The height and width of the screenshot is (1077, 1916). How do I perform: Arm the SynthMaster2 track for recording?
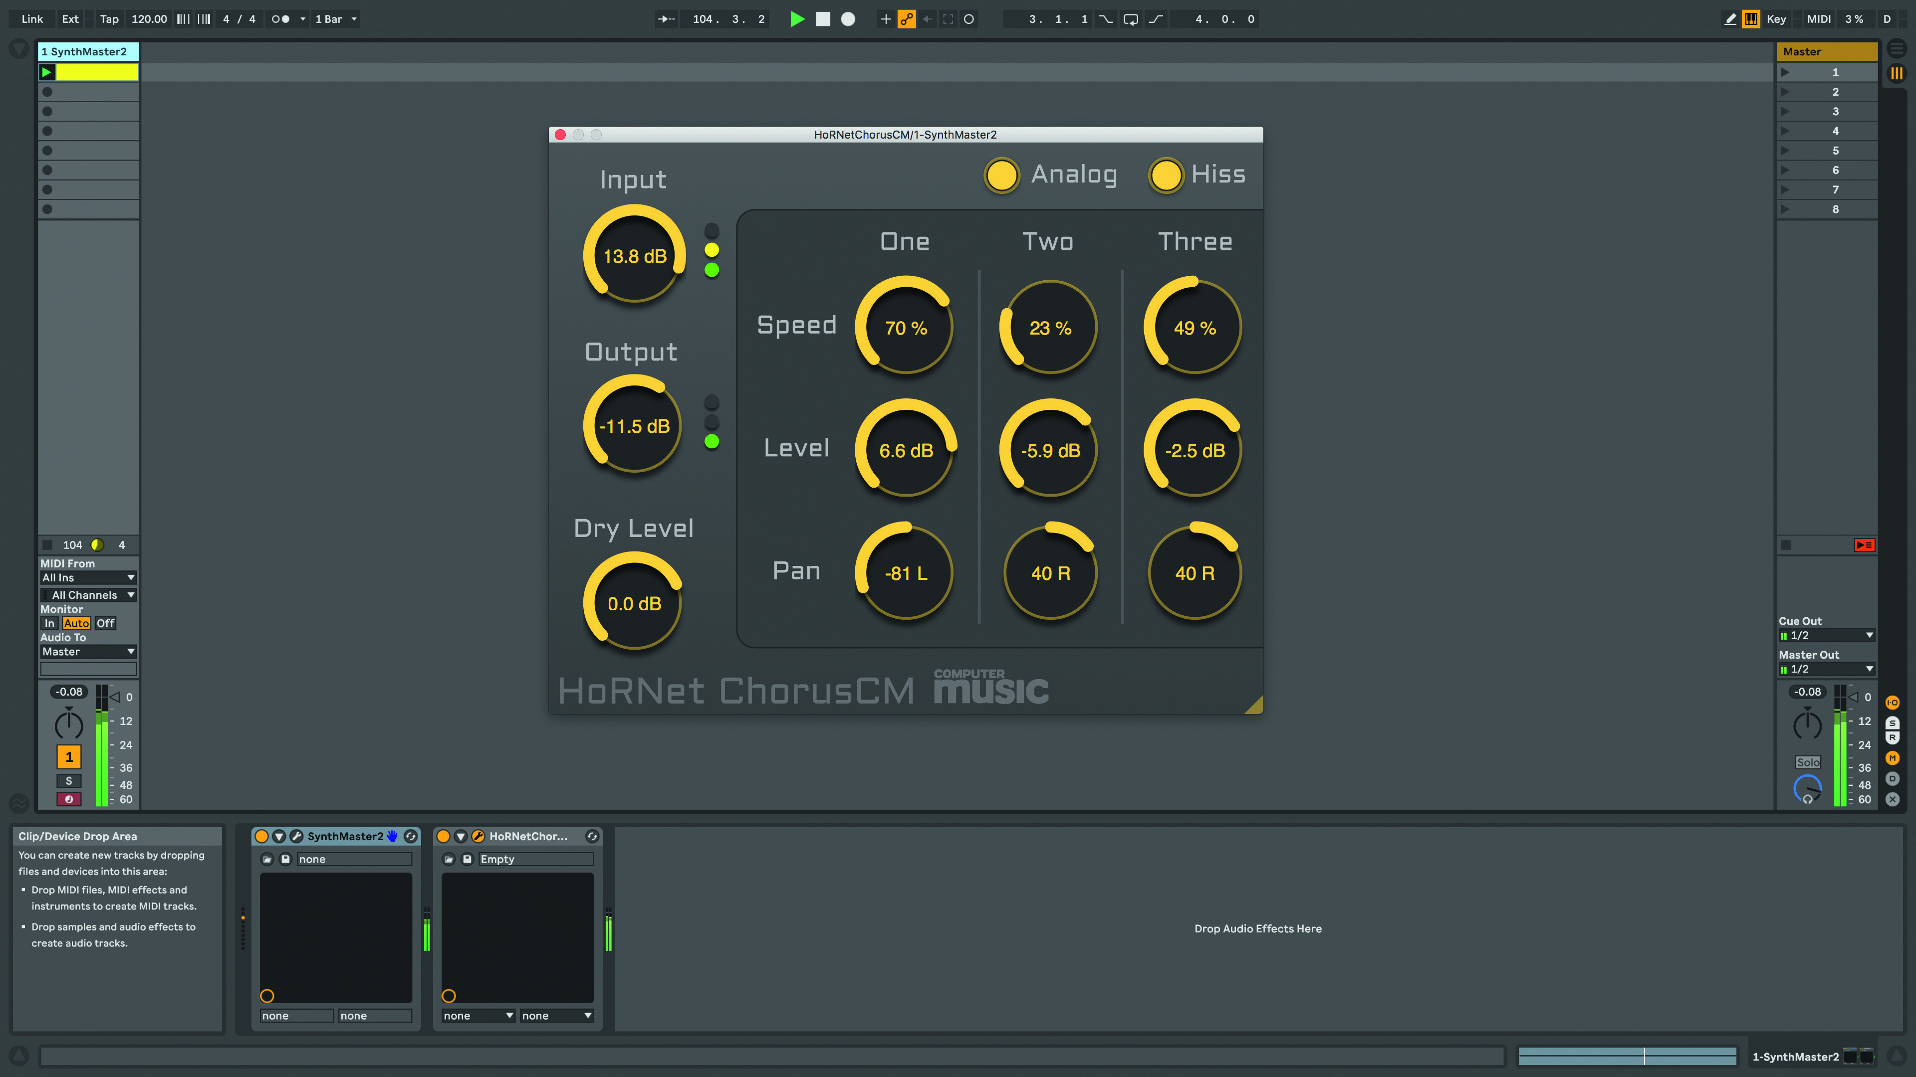point(69,799)
